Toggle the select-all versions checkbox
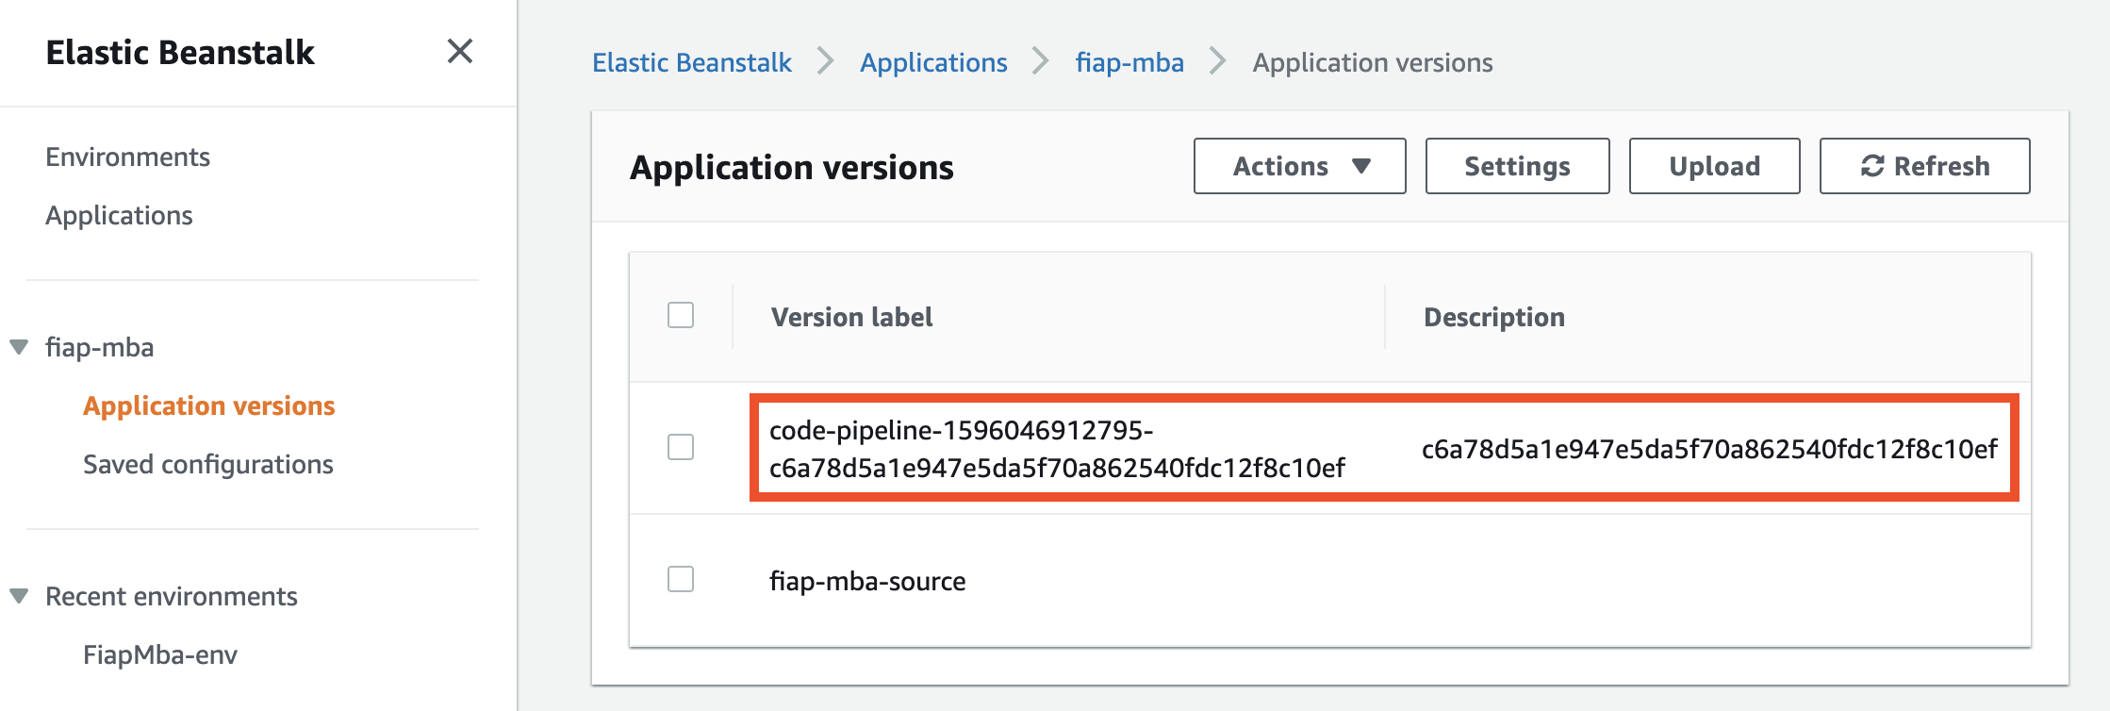Viewport: 2110px width, 711px height. 680,315
